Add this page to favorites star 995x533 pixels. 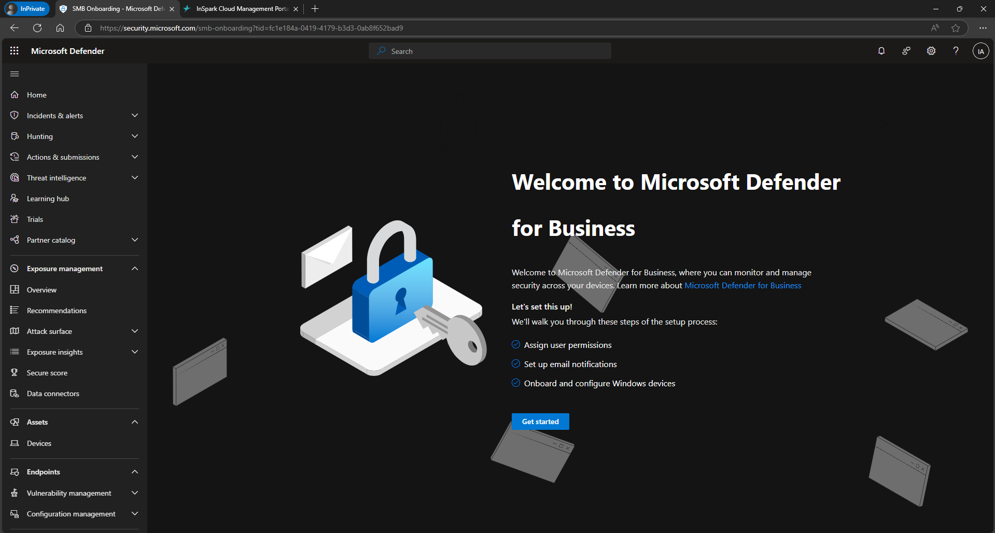coord(956,28)
